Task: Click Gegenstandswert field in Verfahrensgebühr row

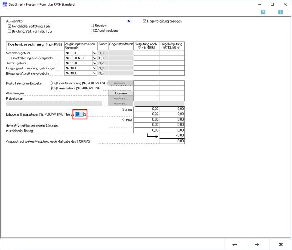Action: point(121,53)
